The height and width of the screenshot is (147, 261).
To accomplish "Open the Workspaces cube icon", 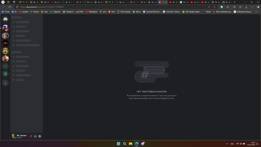I will click(9, 2).
